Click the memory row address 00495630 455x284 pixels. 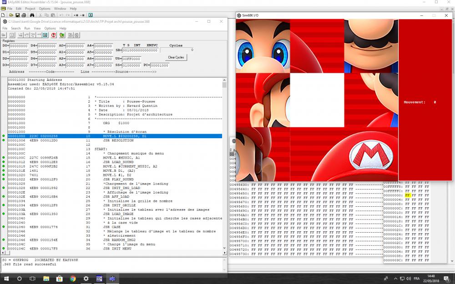[239, 184]
